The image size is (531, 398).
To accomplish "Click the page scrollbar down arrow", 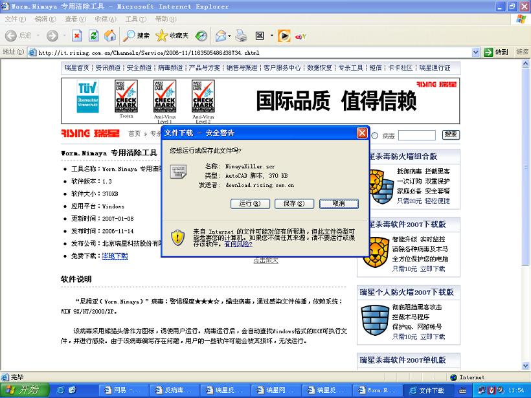I will [526, 366].
